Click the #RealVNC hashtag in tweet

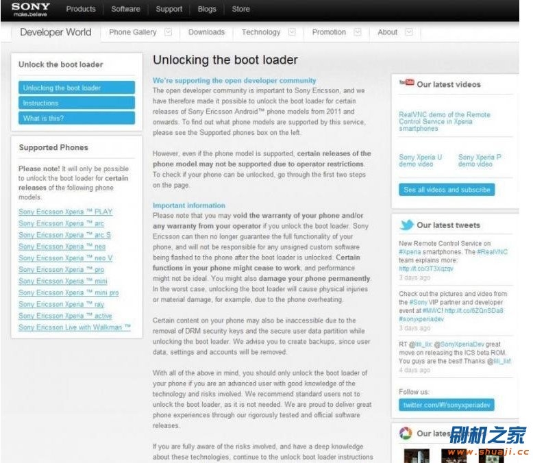point(492,252)
